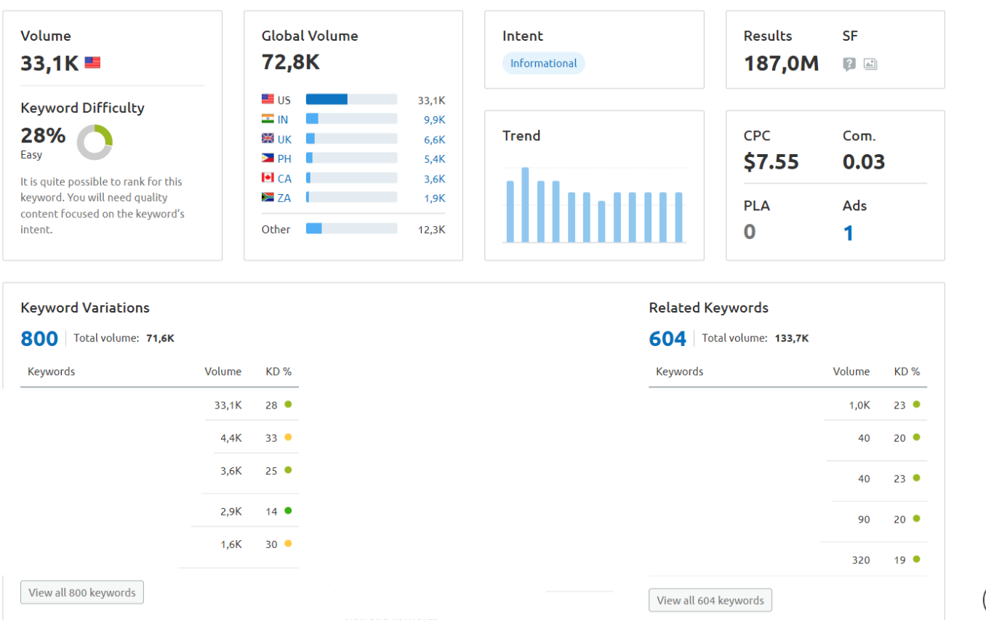Click the green KD dot beside 14
Viewport: 986px width, 620px height.
click(x=289, y=511)
